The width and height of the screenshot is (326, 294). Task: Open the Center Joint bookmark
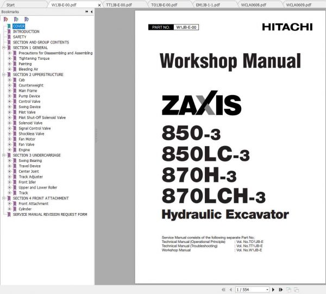(29, 171)
